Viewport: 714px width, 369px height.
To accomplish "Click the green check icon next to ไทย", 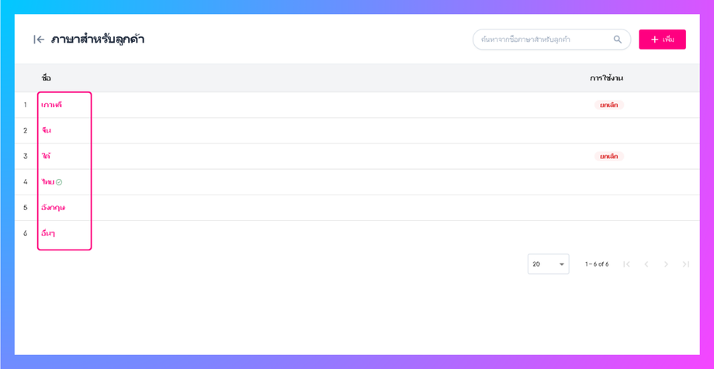I will 59,182.
